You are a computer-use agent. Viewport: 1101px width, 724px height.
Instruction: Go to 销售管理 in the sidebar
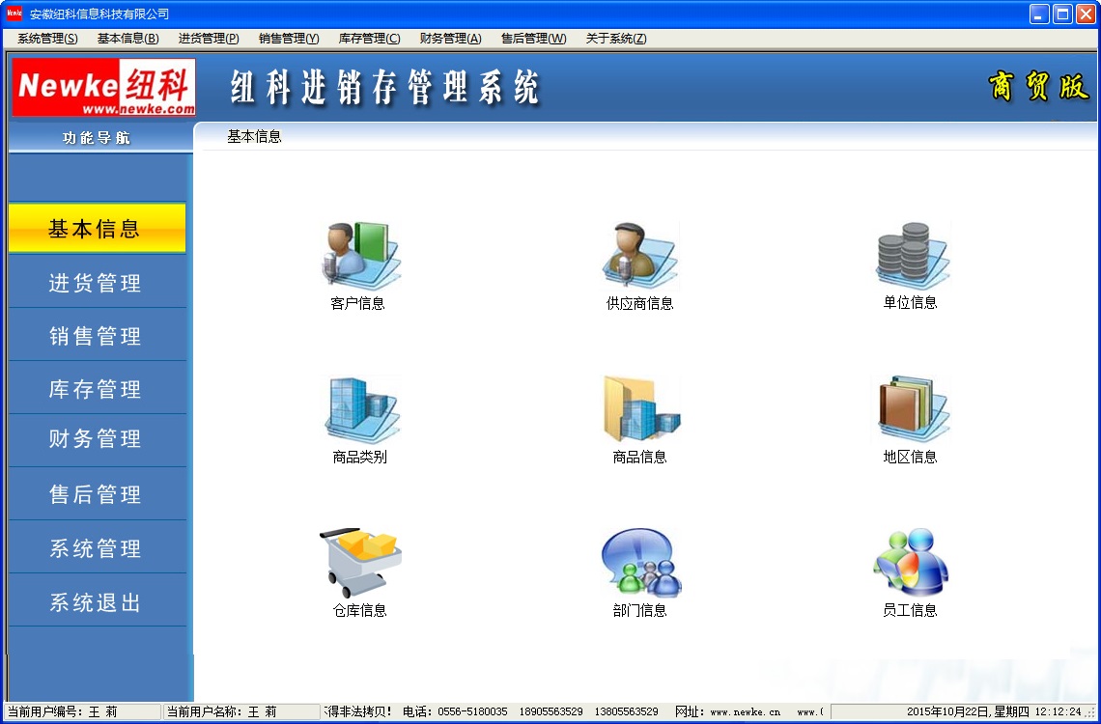coord(96,336)
